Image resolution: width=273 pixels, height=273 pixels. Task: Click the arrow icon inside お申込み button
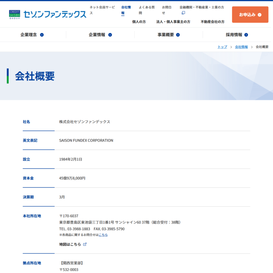pyautogui.click(x=259, y=15)
